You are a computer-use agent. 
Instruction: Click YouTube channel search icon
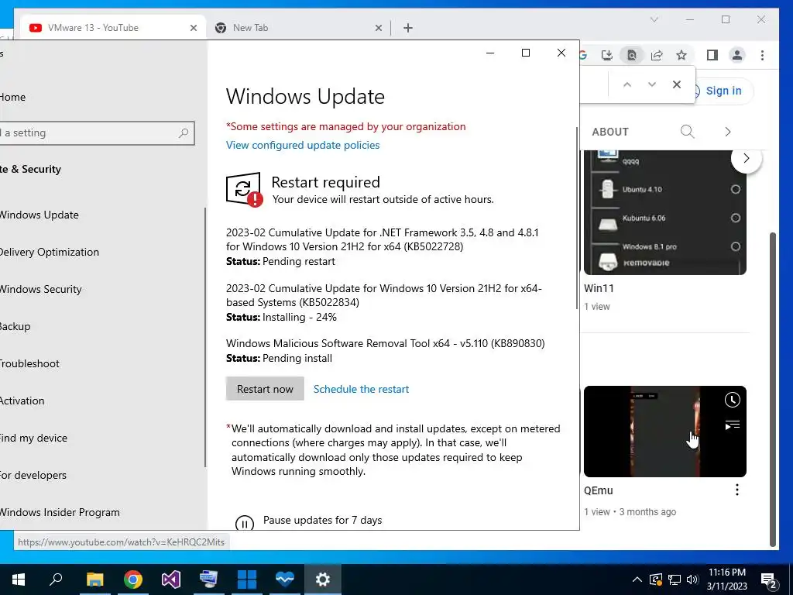(687, 132)
